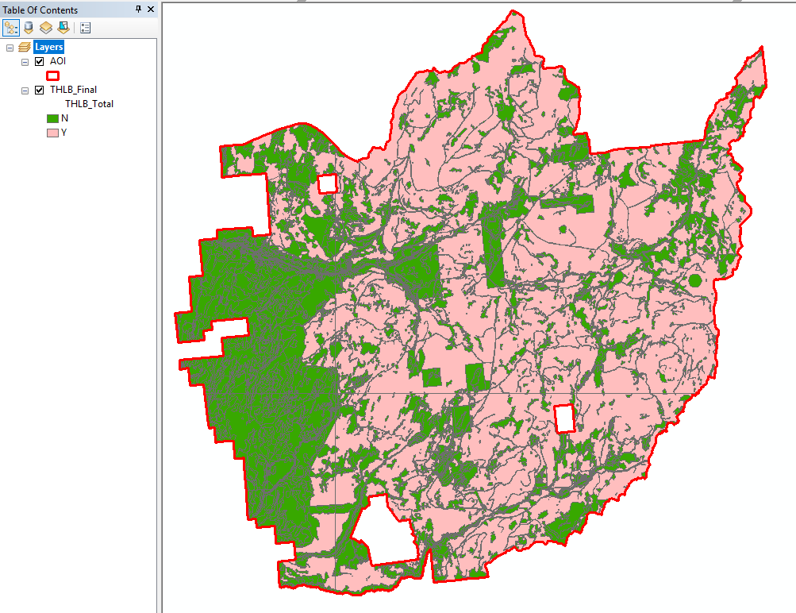The height and width of the screenshot is (613, 796).
Task: Click the Layers data frame icon
Action: point(25,47)
